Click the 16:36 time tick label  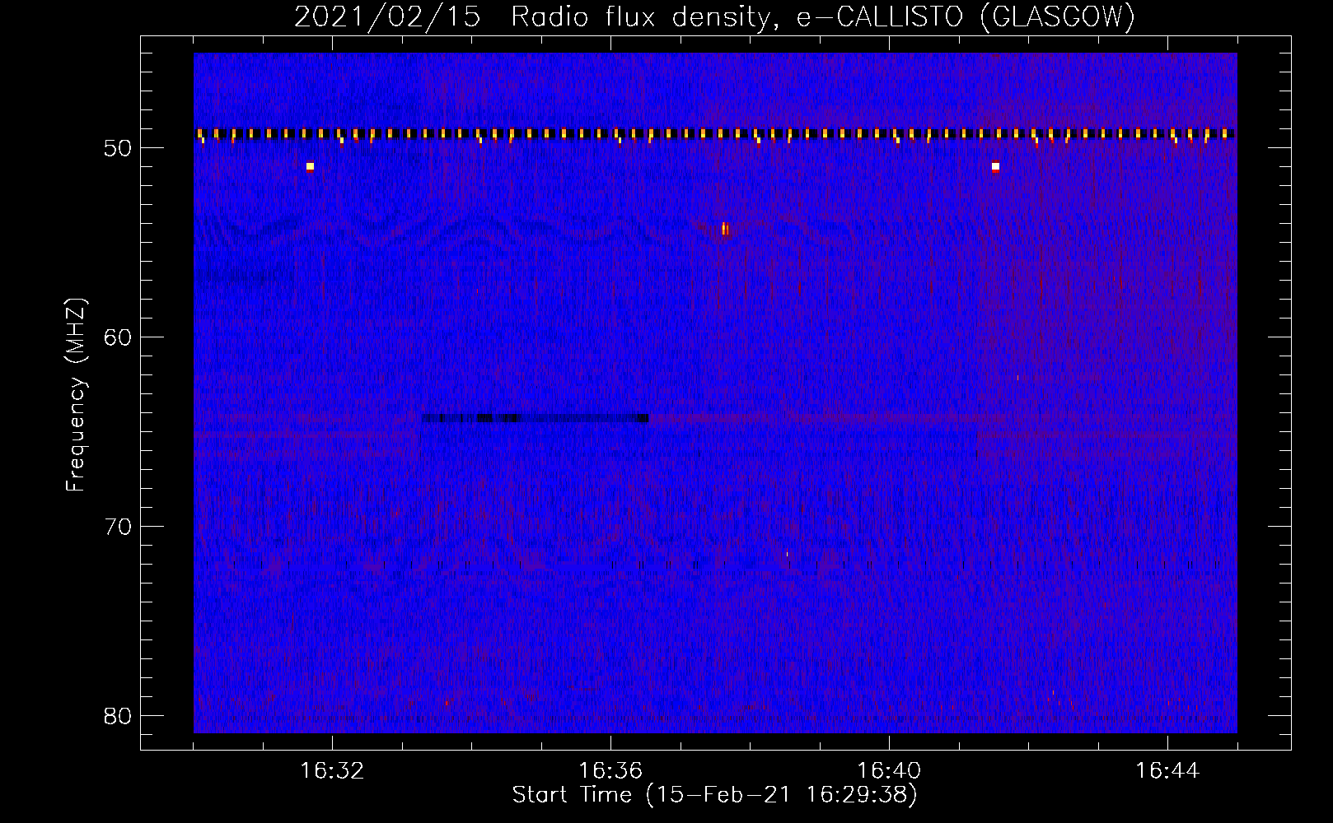[610, 771]
